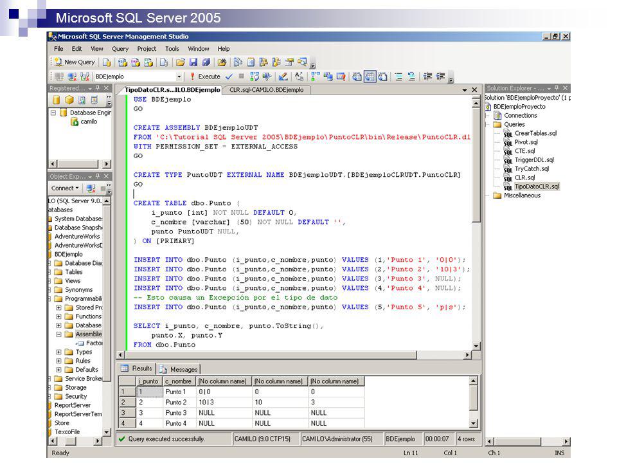Analyze query in Database Engine Tuning Advisor
617x463 pixels.
click(x=267, y=77)
